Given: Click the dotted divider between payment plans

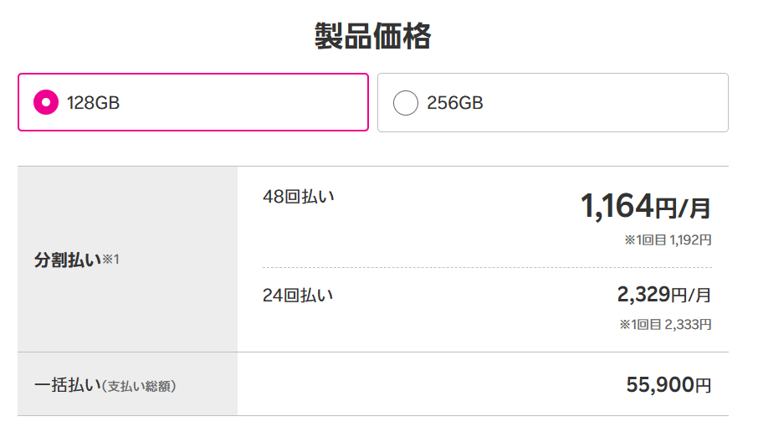Looking at the screenshot, I should 487,268.
